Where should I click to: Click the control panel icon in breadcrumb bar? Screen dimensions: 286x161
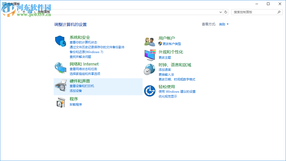coord(30,12)
